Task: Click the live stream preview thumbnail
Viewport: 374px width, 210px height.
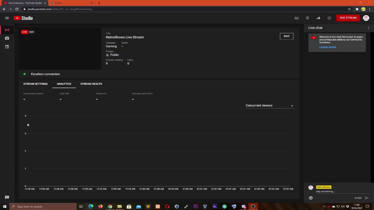Action: coord(60,49)
